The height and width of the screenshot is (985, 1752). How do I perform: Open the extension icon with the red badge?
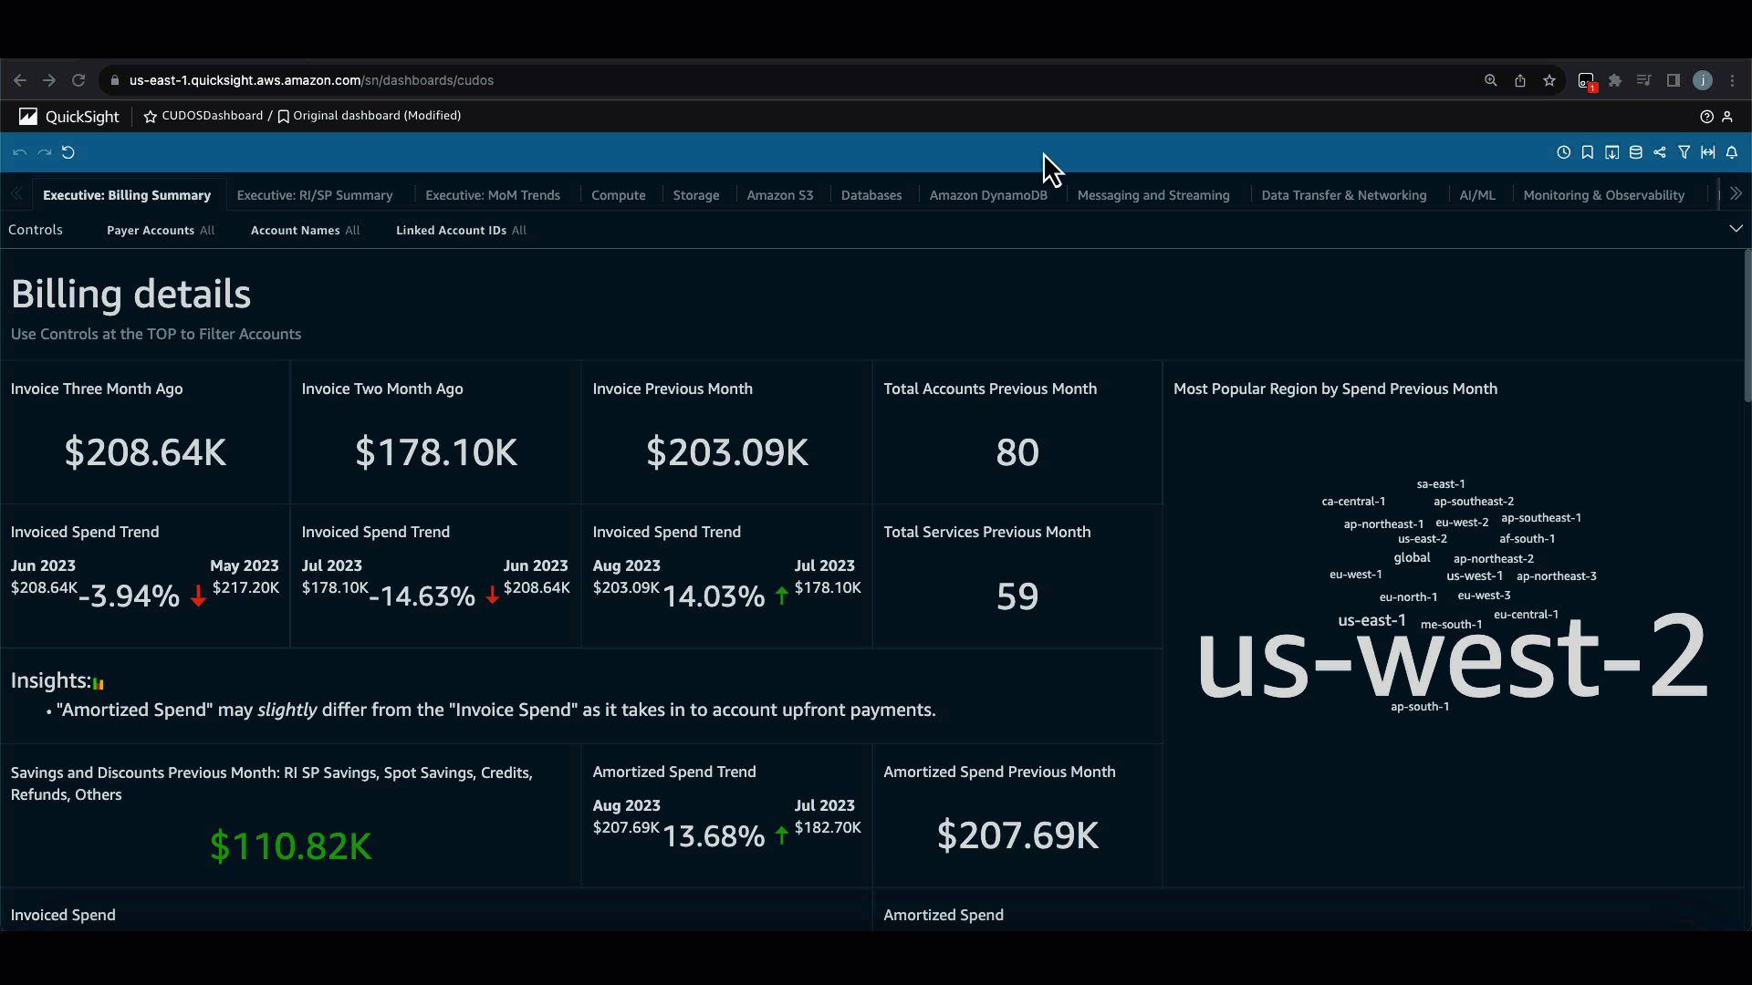click(x=1587, y=81)
